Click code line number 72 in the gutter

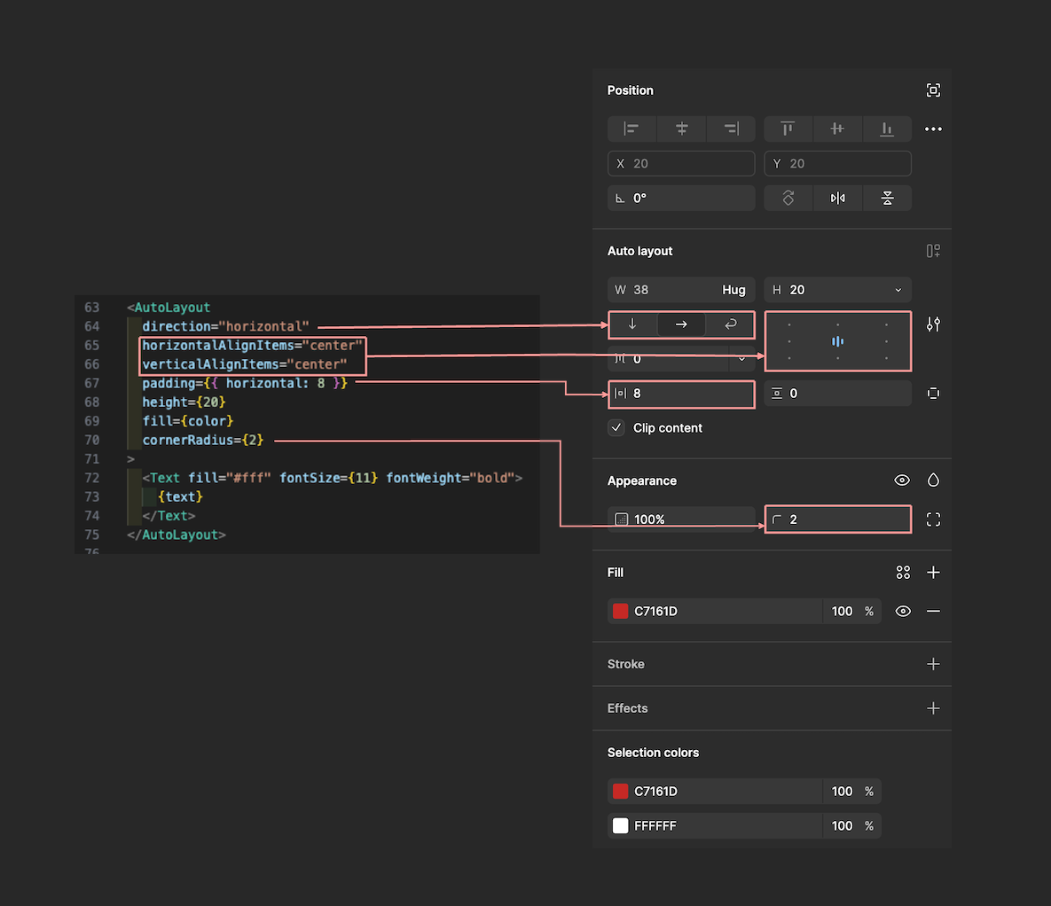coord(92,478)
